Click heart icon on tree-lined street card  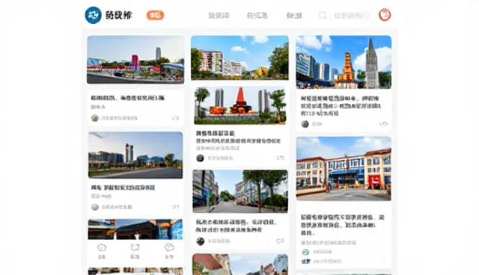coord(280,241)
